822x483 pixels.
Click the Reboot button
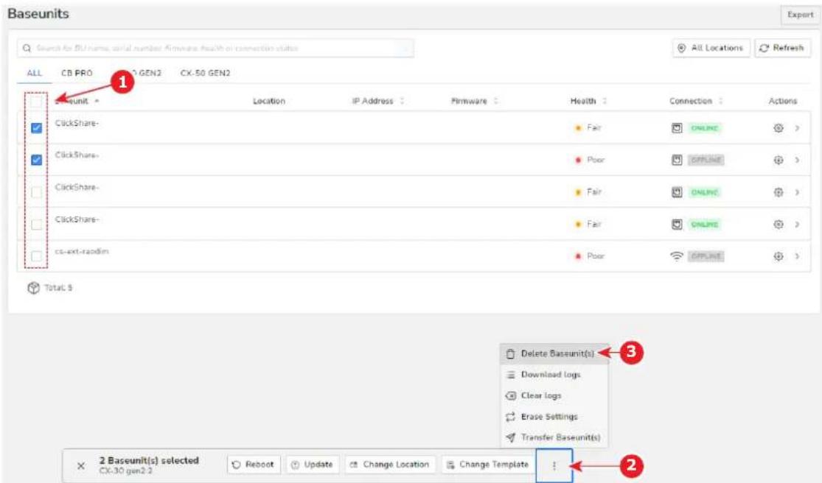(254, 465)
